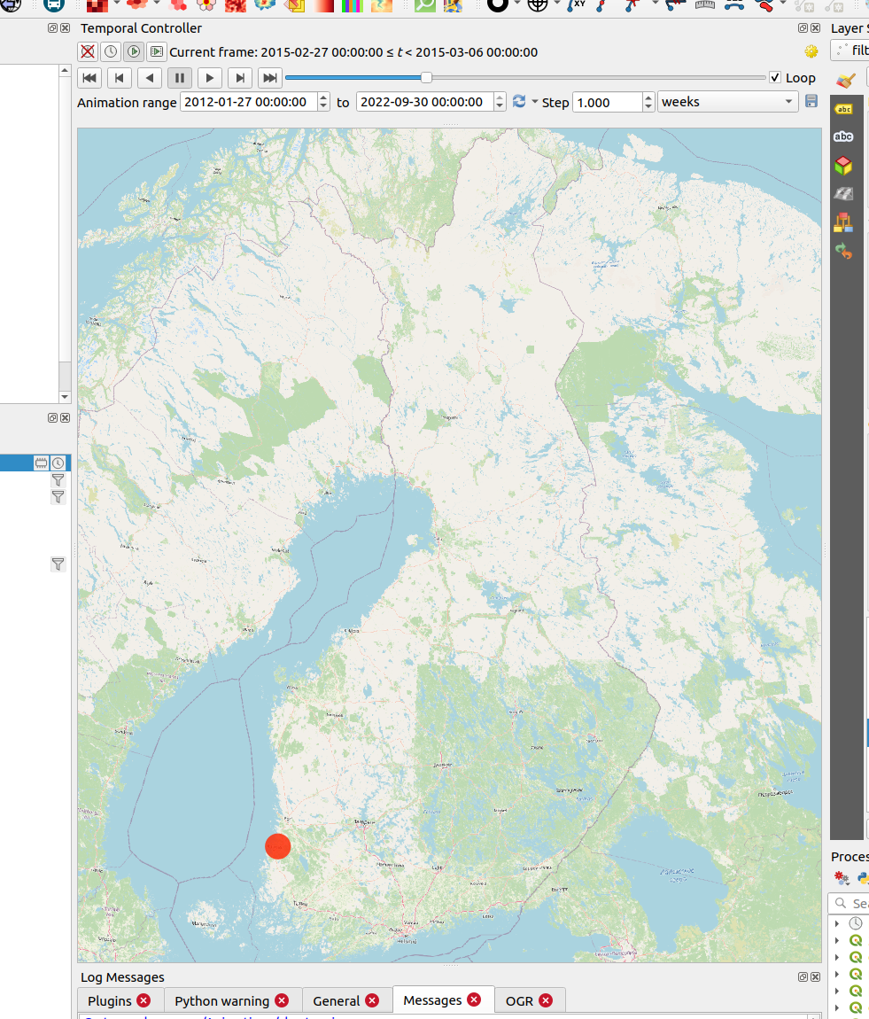Select animated temporal navigation mode icon

(x=134, y=51)
